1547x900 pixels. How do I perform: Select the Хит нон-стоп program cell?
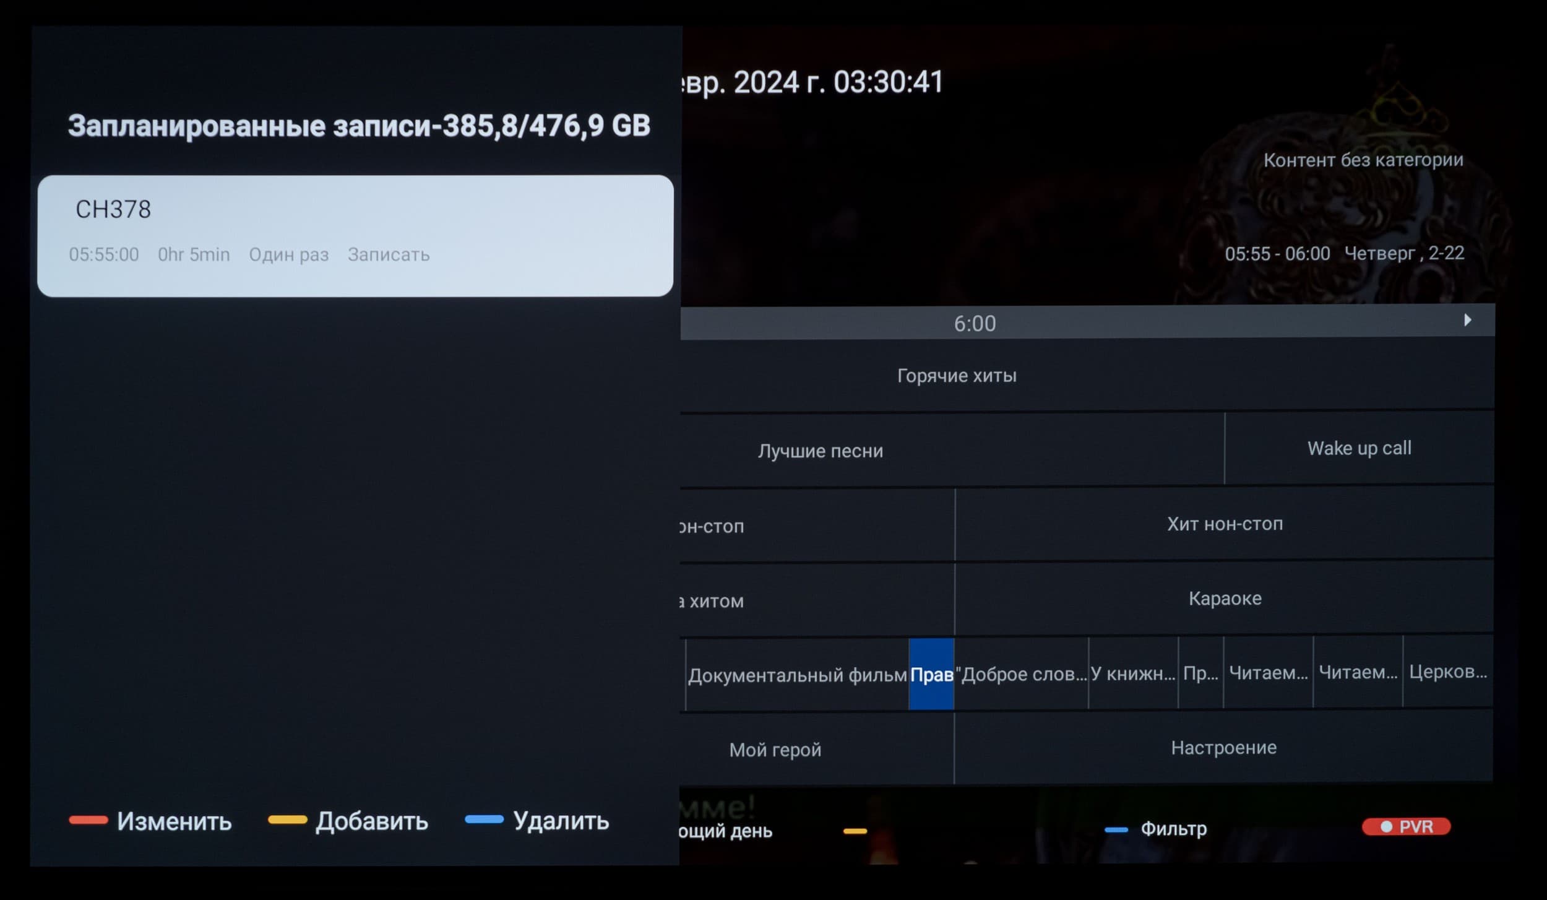pyautogui.click(x=1224, y=524)
